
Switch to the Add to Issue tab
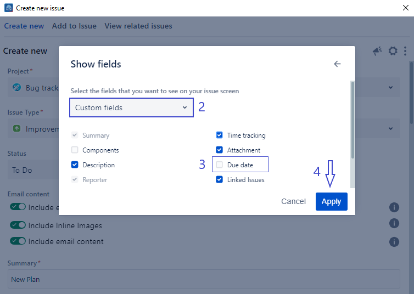[x=74, y=26]
